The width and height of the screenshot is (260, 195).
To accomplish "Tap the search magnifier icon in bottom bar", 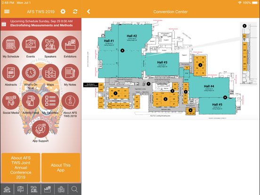I will (x=74, y=189).
